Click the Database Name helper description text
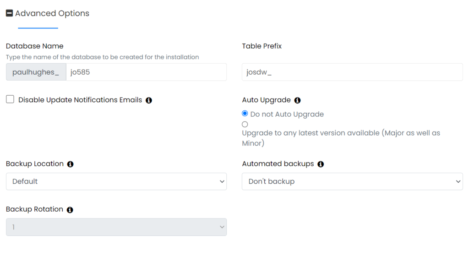Screen dimensions: 469x267 tap(102, 57)
